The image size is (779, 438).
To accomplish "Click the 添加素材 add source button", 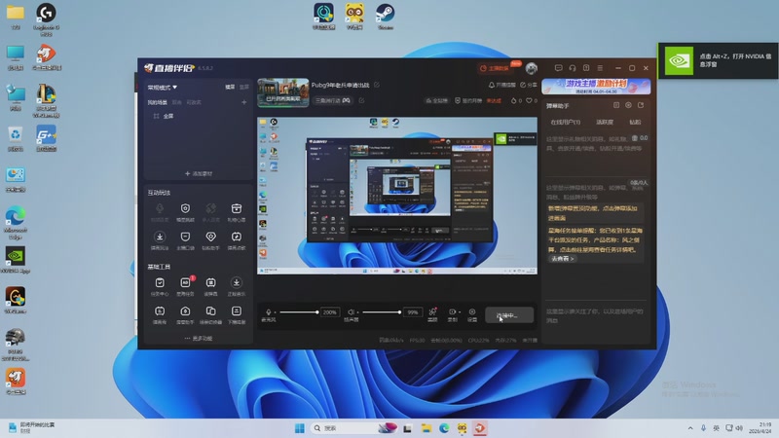I will pos(199,174).
